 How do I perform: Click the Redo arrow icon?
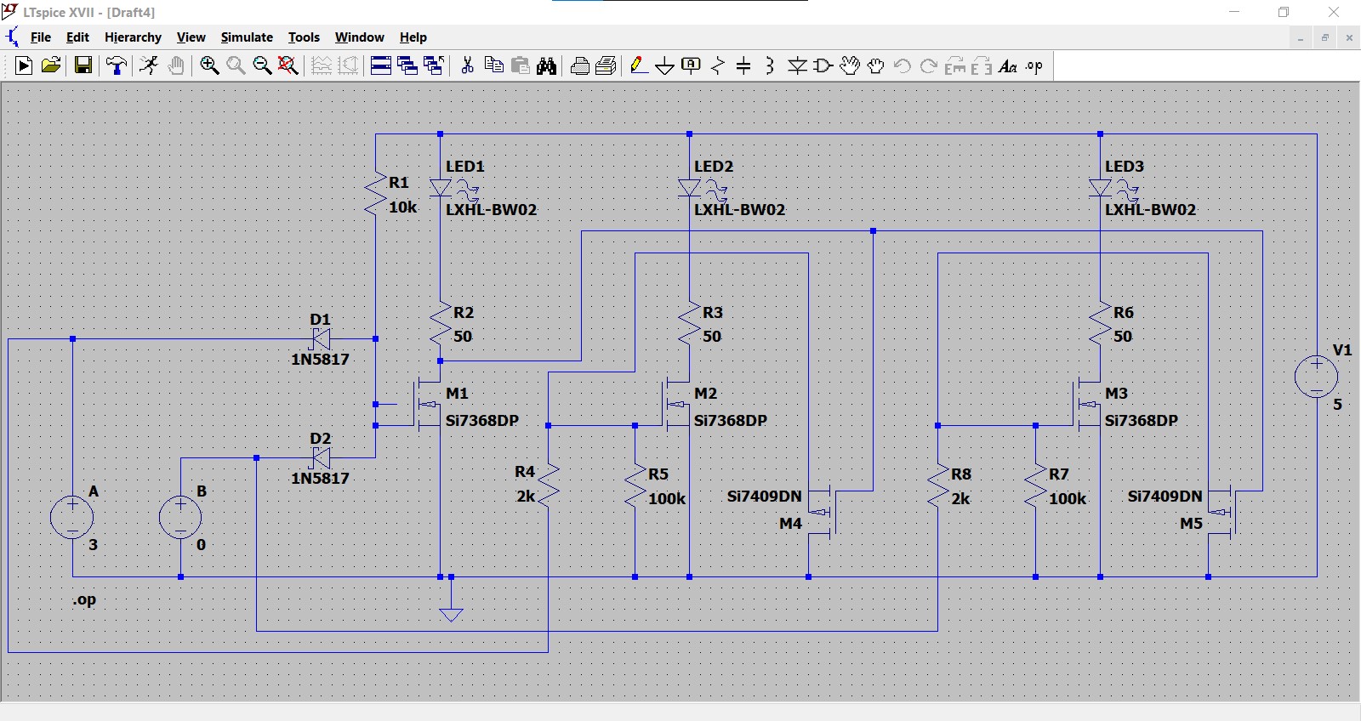point(929,65)
